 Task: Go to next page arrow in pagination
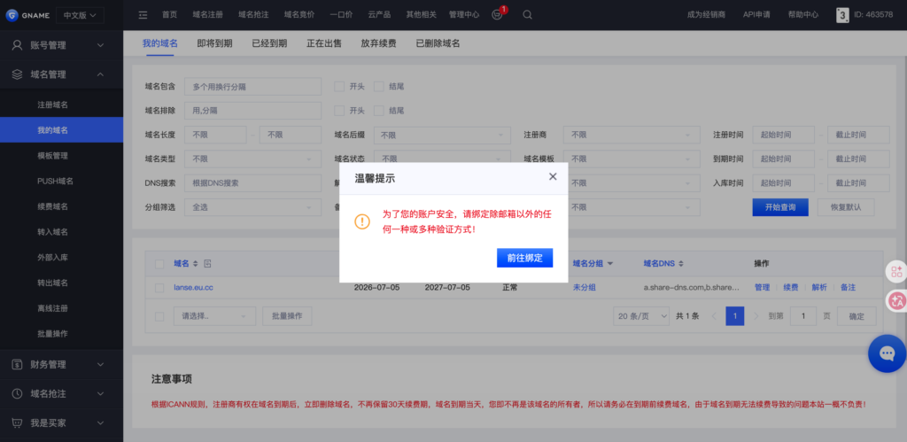click(x=756, y=316)
